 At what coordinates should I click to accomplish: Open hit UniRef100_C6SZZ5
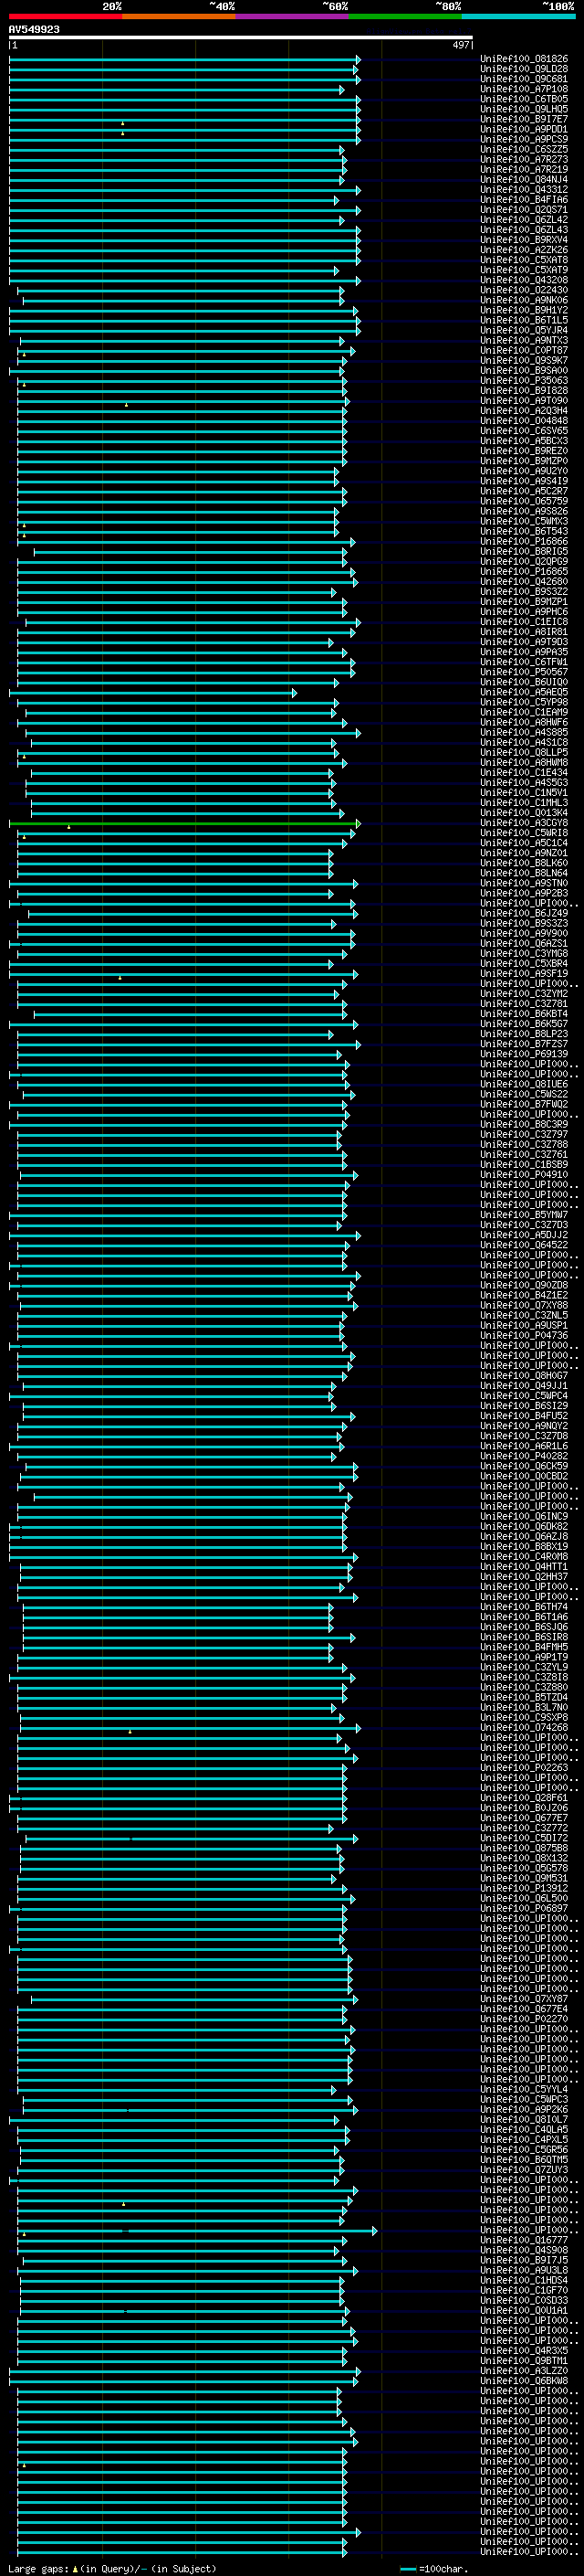pos(524,149)
